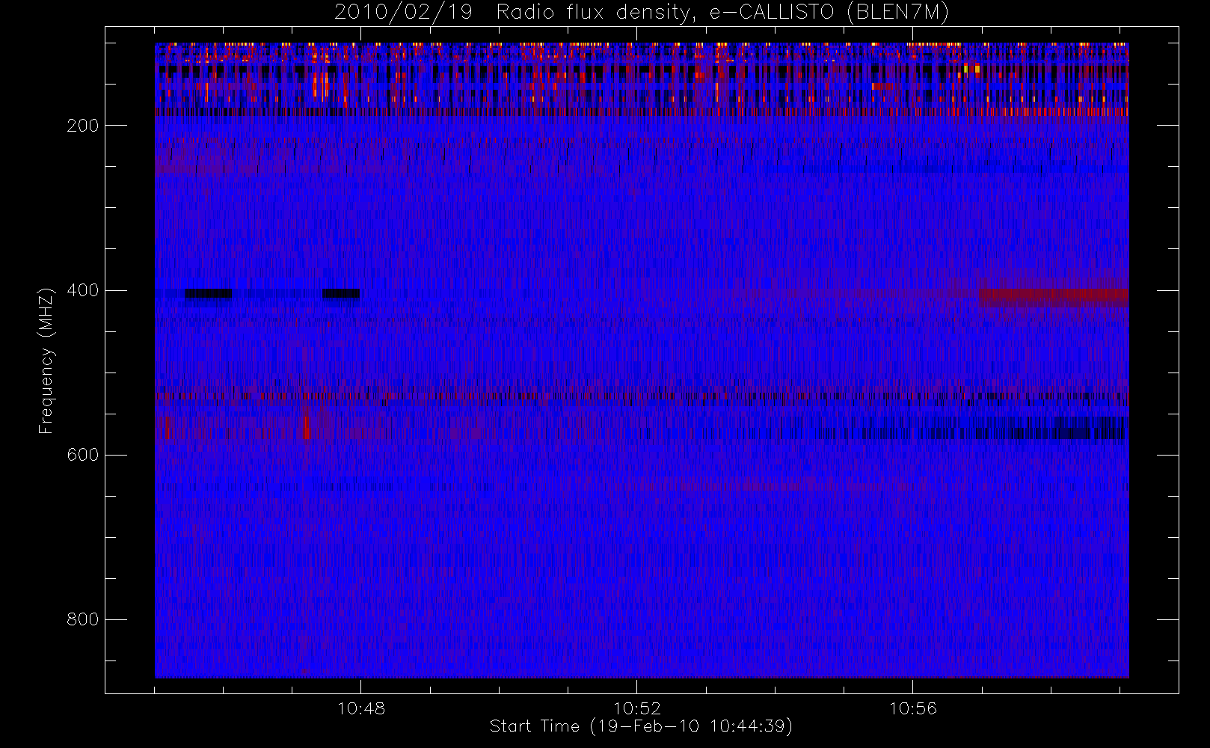Click the 10:52 time tick label

pyautogui.click(x=637, y=708)
